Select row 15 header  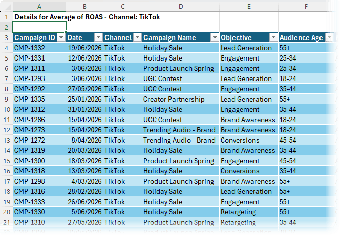7,161
